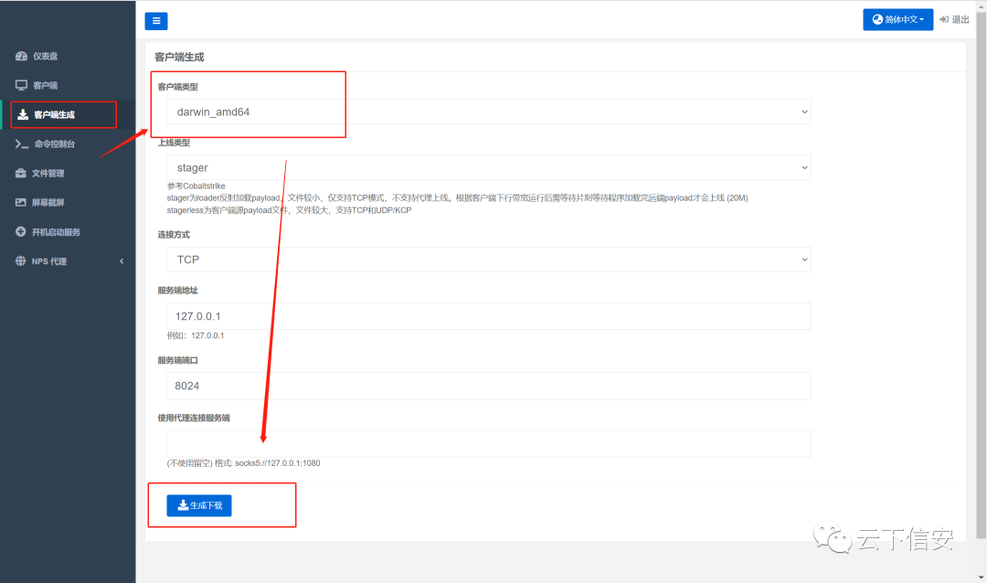This screenshot has height=583, width=987.
Task: Click the globe icon for NPS 代理
Action: click(21, 260)
